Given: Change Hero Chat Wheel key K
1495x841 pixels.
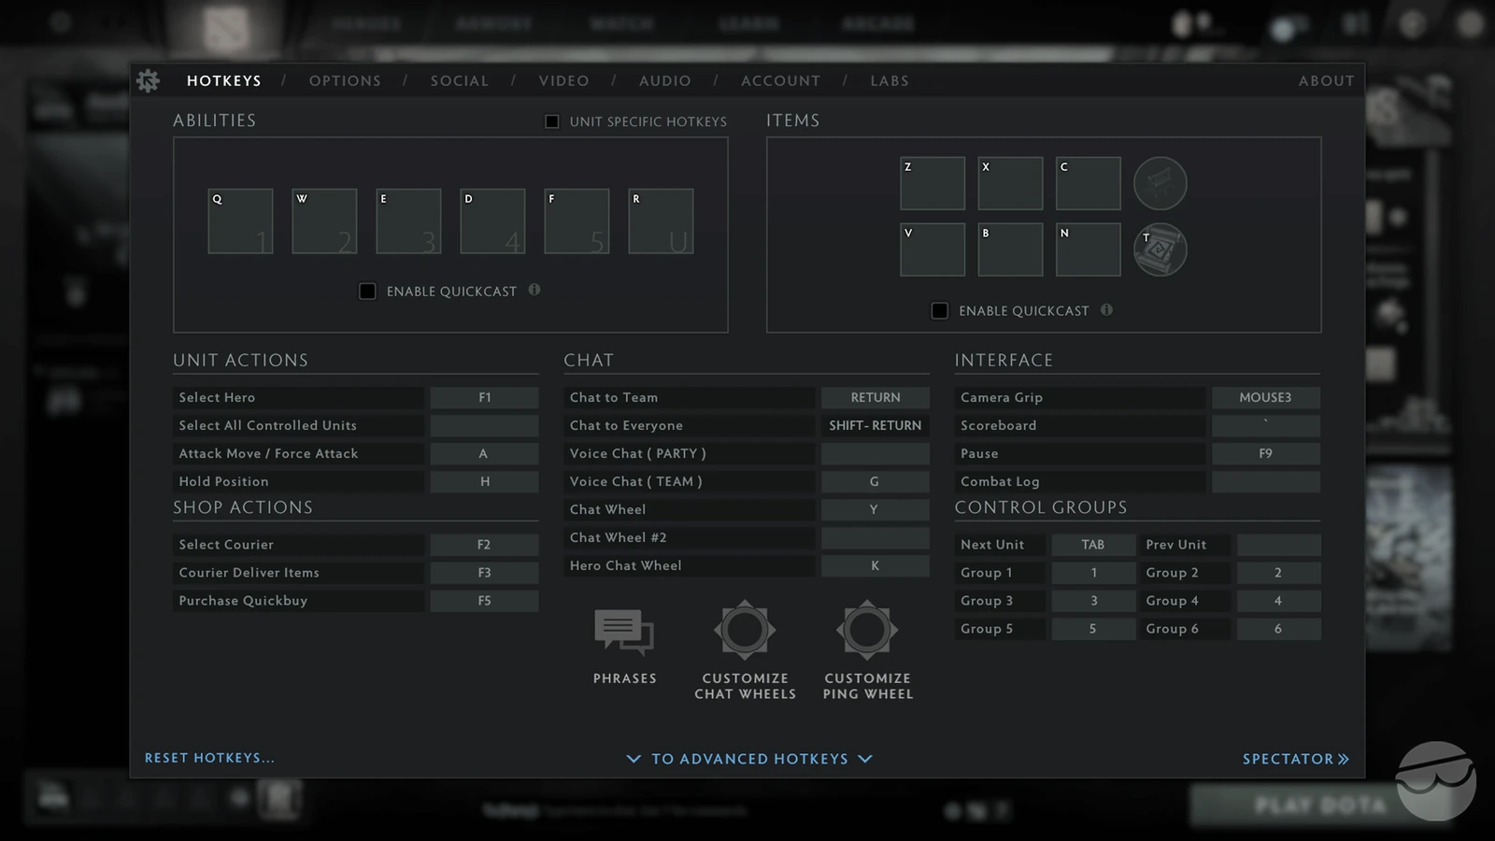Looking at the screenshot, I should (x=876, y=565).
